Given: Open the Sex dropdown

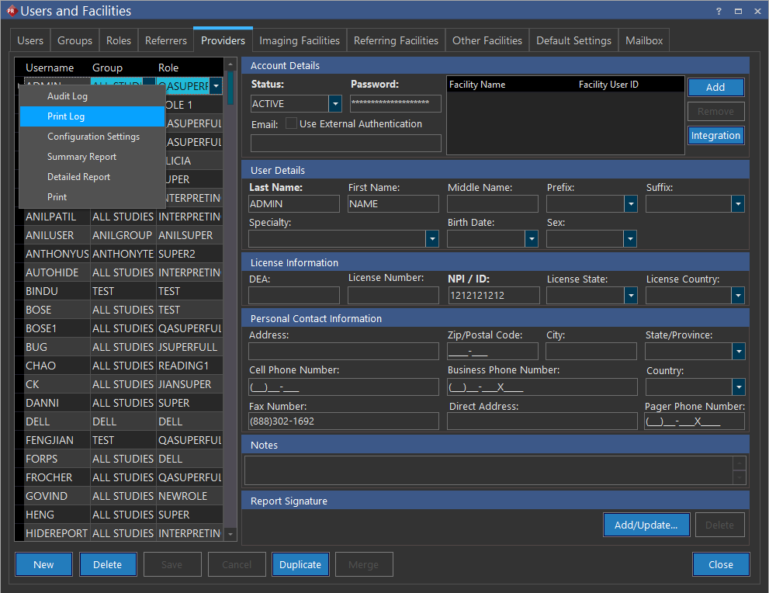Looking at the screenshot, I should click(x=631, y=239).
